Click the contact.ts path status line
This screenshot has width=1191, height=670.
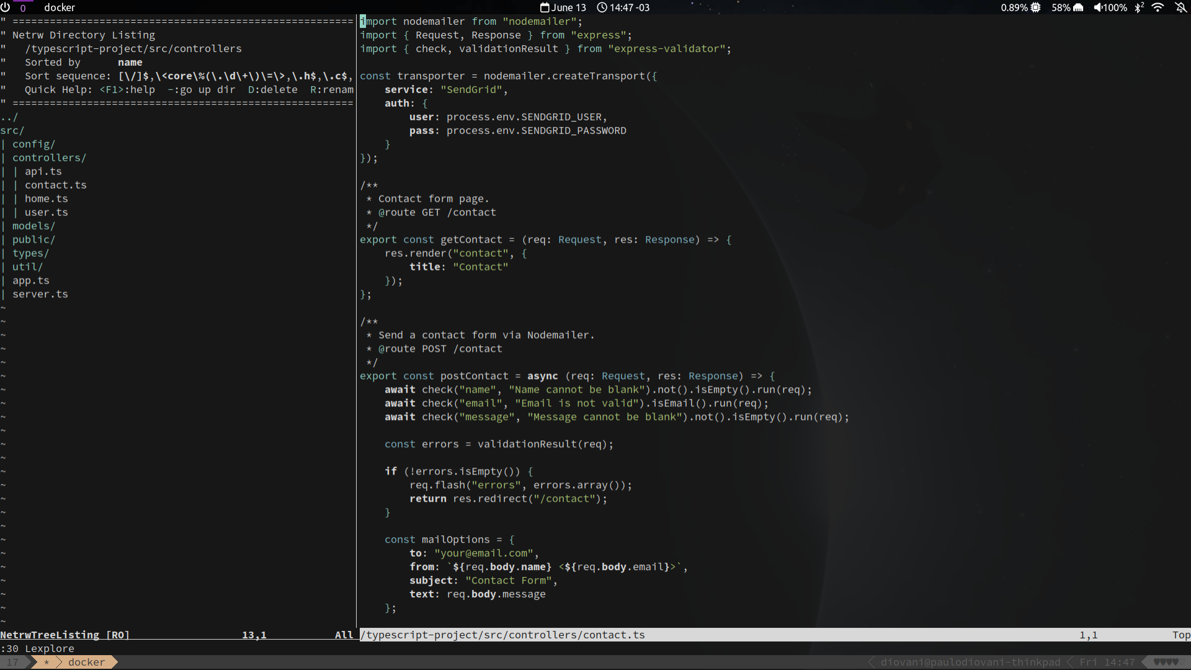775,635
